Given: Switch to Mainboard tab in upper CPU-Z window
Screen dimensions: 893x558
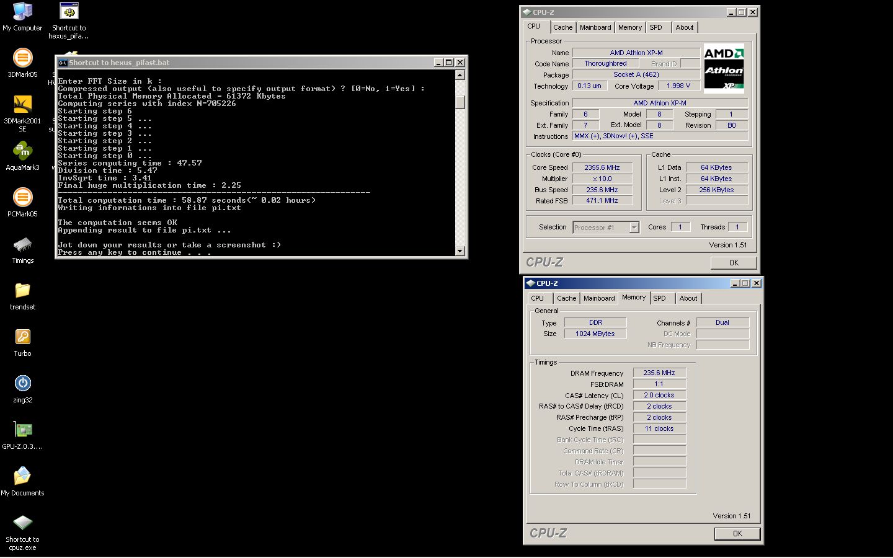Looking at the screenshot, I should click(595, 27).
